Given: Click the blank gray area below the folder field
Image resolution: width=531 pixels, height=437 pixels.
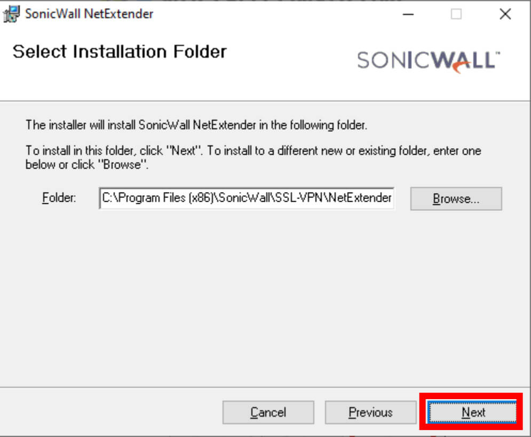Looking at the screenshot, I should 264,298.
